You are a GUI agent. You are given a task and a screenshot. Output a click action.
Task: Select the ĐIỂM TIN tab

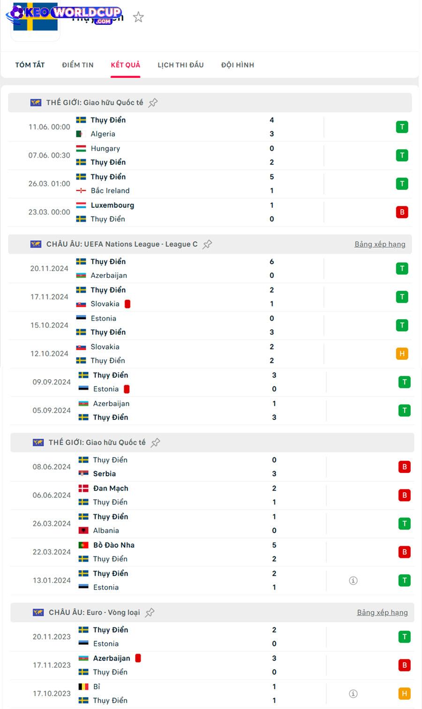pyautogui.click(x=78, y=65)
